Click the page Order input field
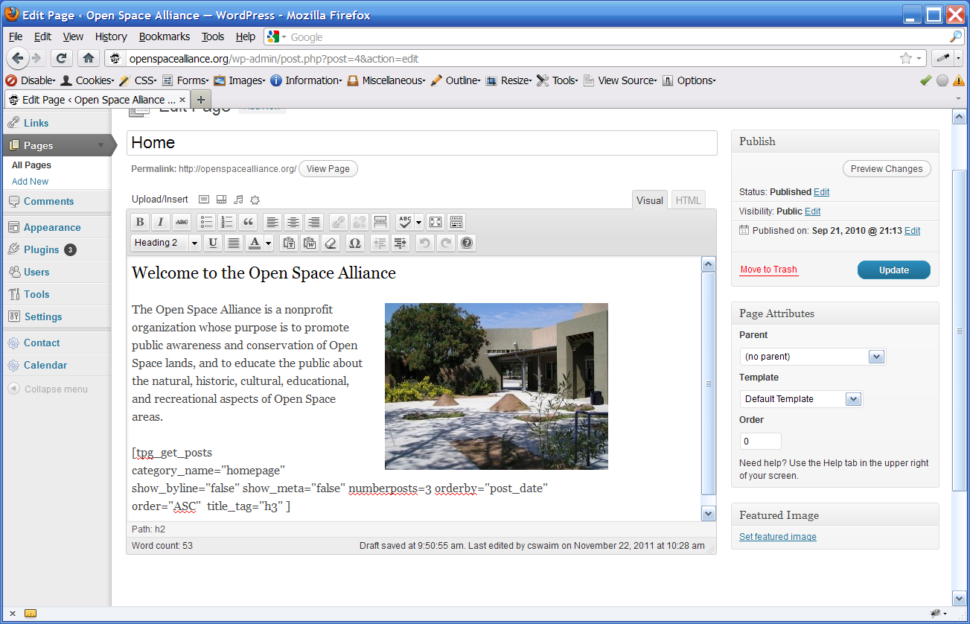Screen dimensions: 970x624 point(760,442)
